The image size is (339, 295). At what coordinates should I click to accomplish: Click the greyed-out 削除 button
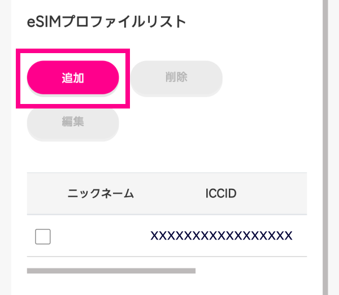coord(176,77)
